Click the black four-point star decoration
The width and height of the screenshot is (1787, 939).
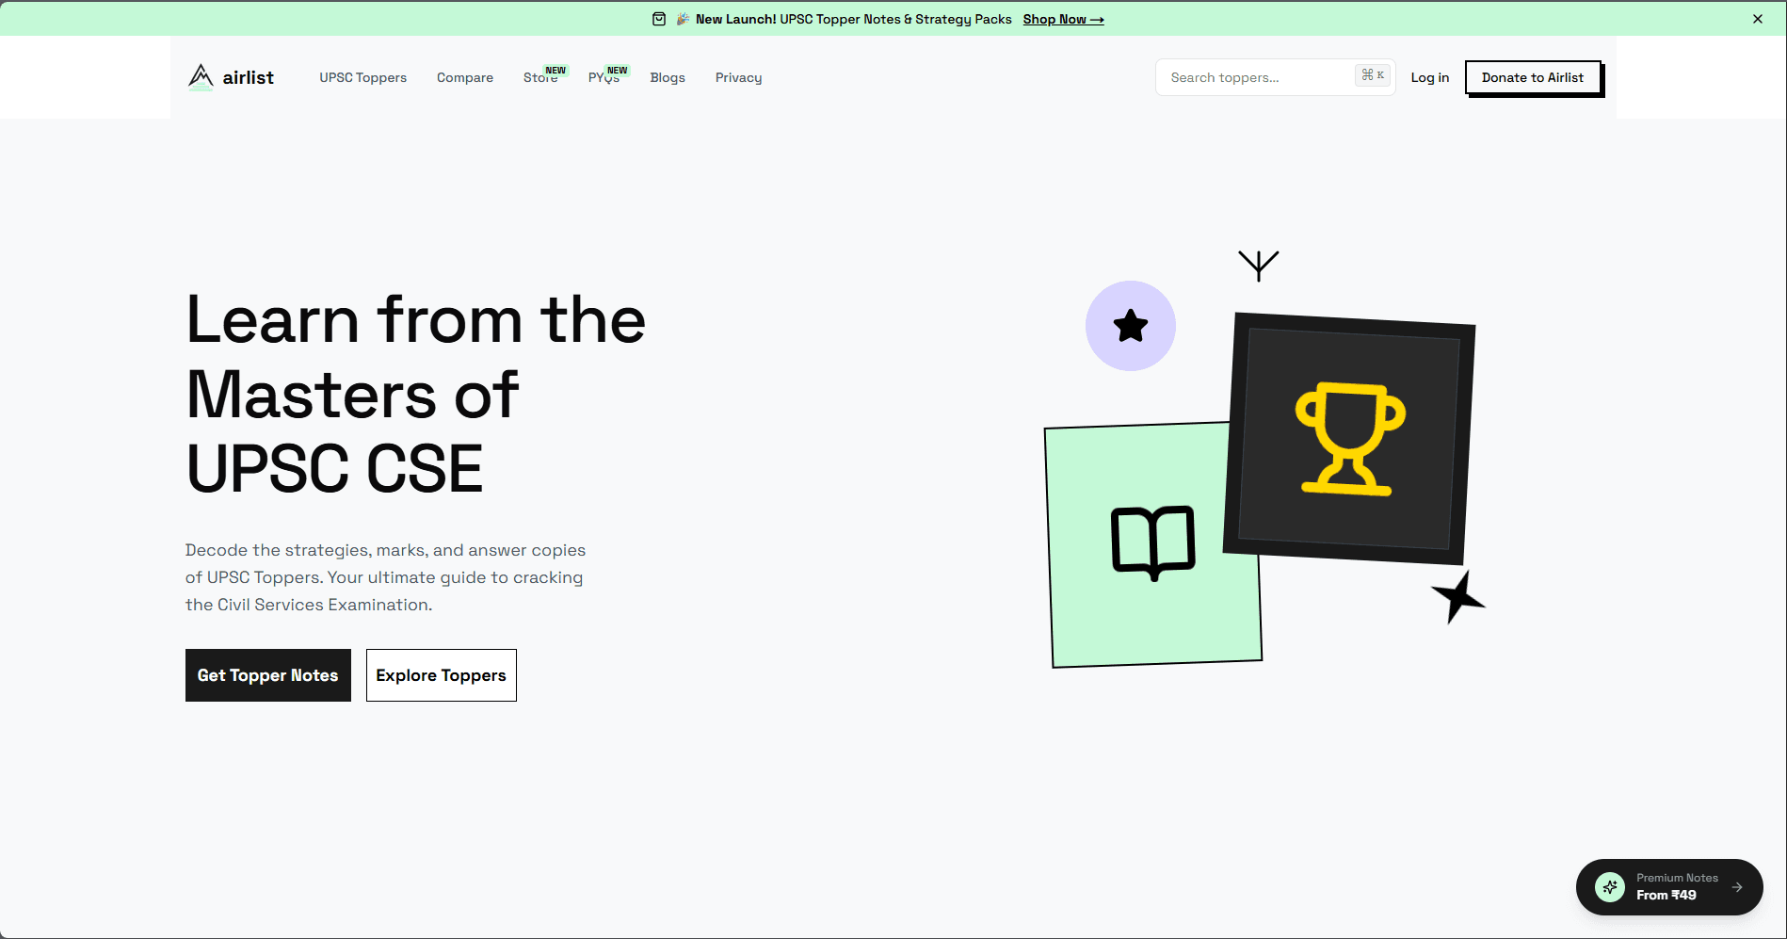(x=1457, y=597)
